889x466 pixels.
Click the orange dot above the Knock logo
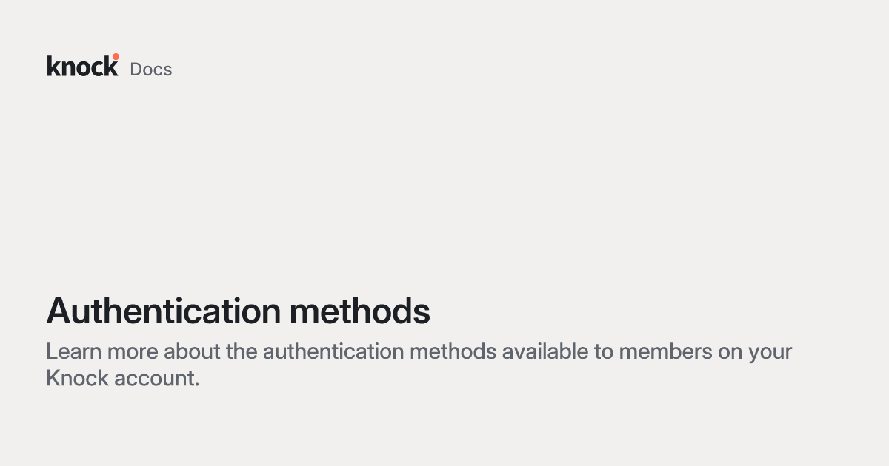point(116,57)
